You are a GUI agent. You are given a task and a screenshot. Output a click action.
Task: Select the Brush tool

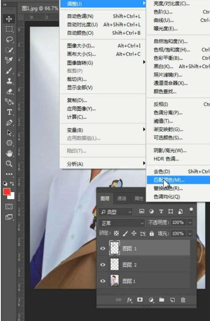coord(9,71)
